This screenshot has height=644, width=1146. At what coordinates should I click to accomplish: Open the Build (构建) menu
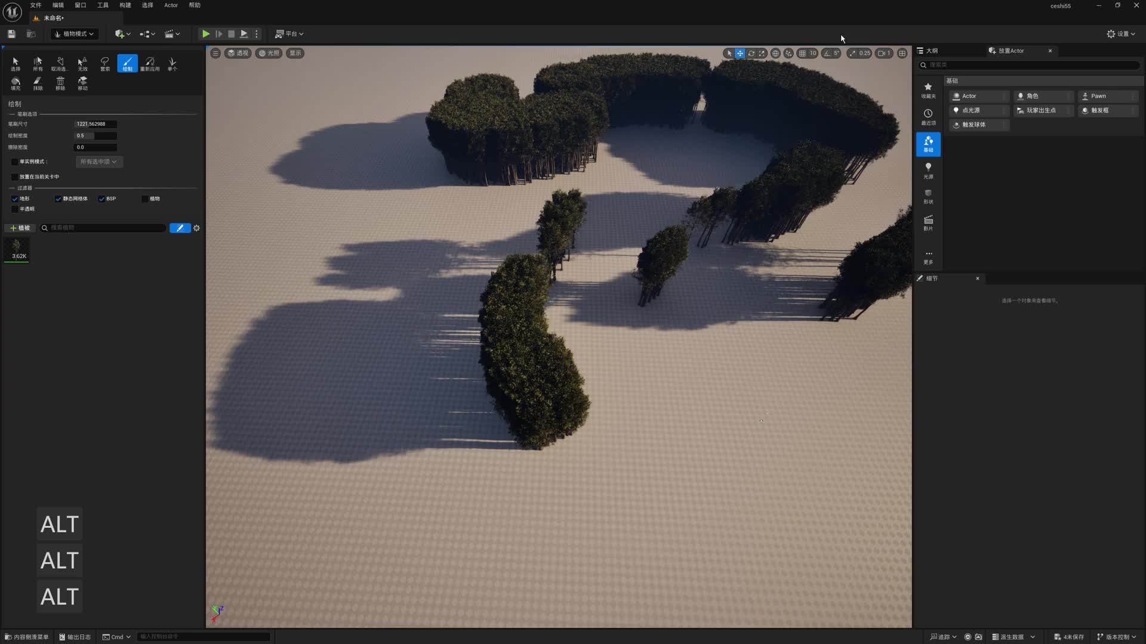(125, 5)
